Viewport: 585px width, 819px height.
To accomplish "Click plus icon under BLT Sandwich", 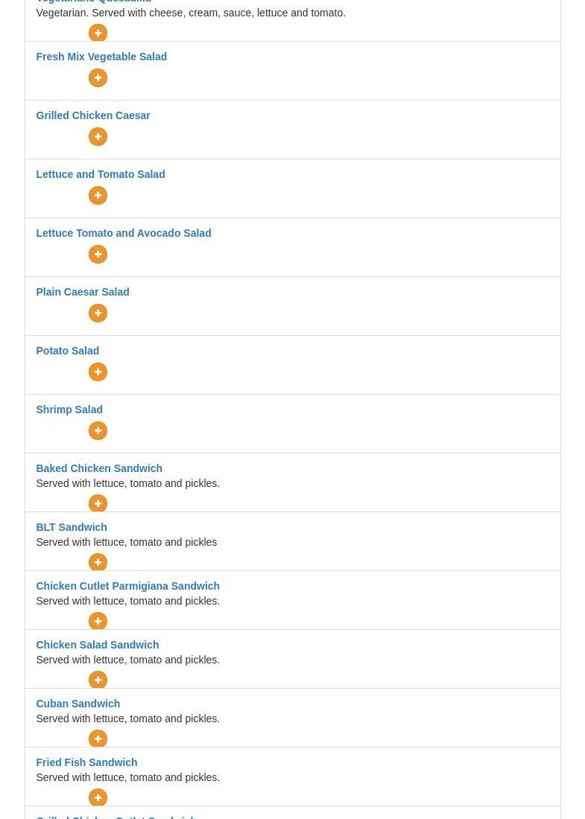I will [98, 562].
